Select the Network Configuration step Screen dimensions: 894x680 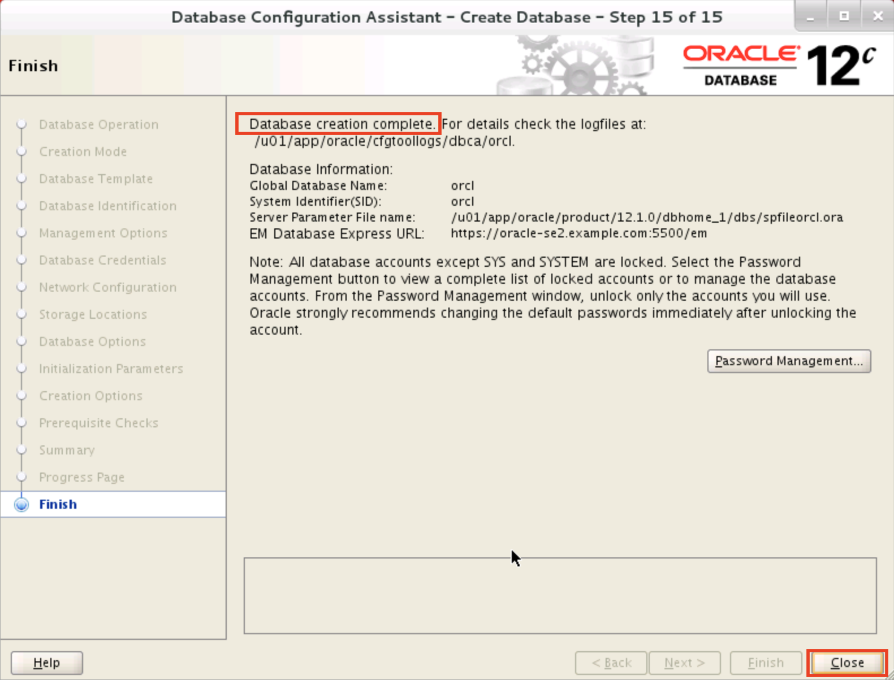[x=108, y=287]
